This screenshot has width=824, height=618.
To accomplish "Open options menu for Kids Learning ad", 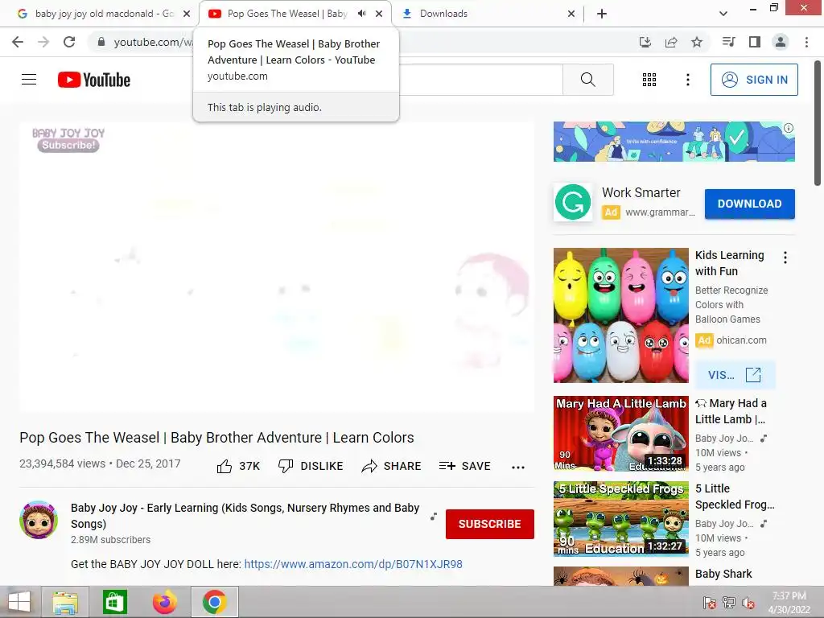I will tap(785, 257).
